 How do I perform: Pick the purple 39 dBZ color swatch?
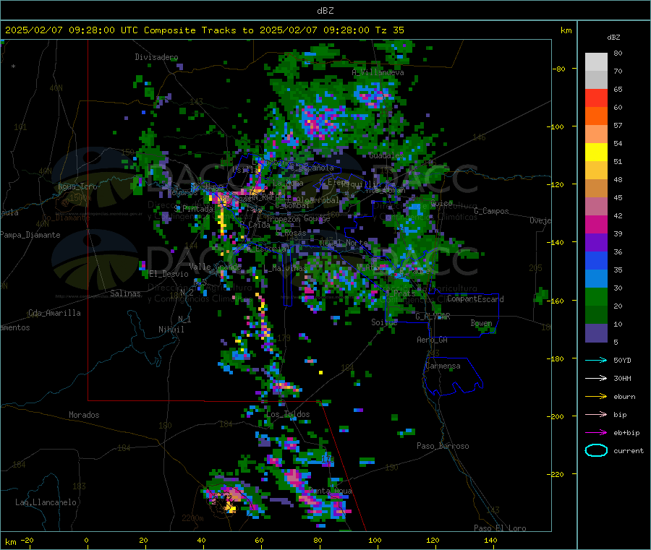pyautogui.click(x=596, y=243)
